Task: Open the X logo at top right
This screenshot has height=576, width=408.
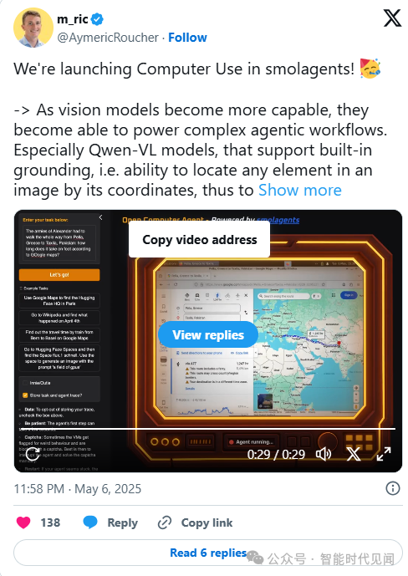Action: [392, 18]
